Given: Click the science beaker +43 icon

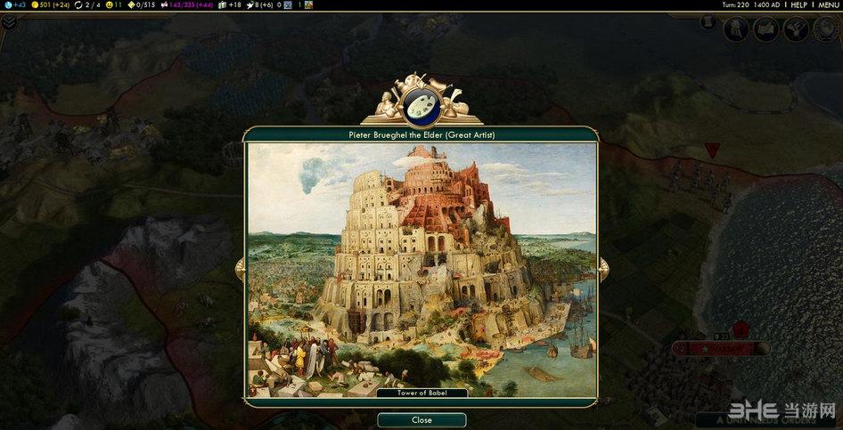Looking at the screenshot, I should tap(8, 4).
